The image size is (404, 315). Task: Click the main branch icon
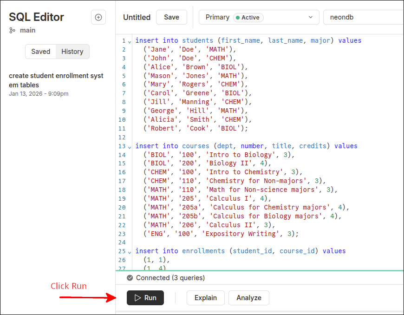(12, 30)
